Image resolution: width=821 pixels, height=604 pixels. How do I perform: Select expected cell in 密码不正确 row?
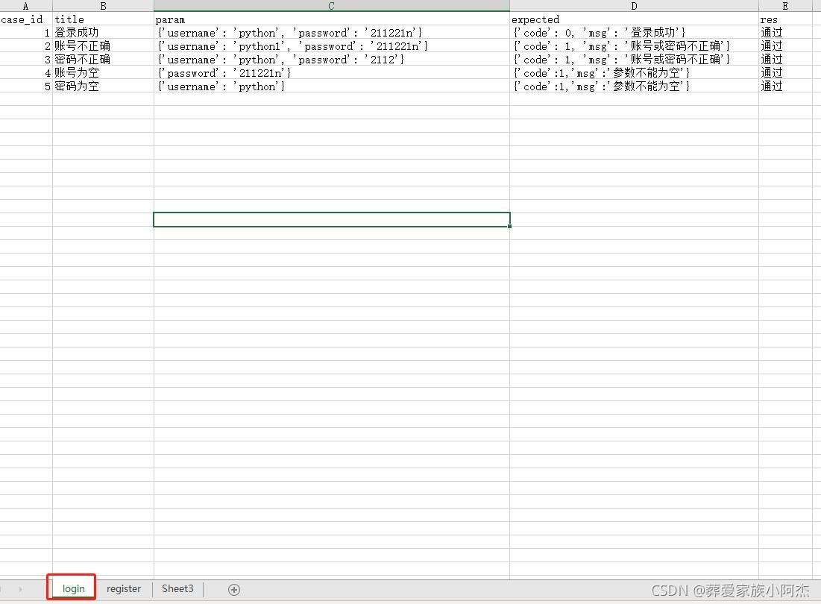[x=634, y=59]
